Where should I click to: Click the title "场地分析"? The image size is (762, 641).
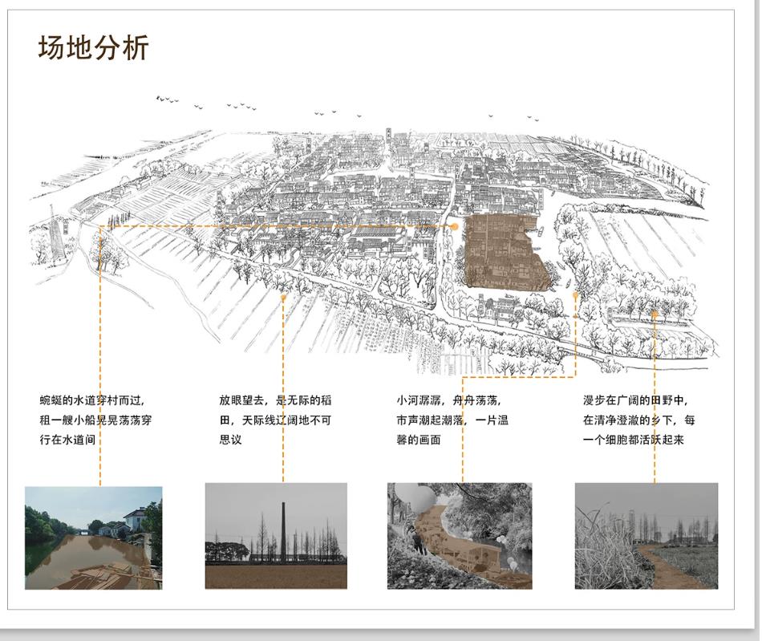click(93, 47)
